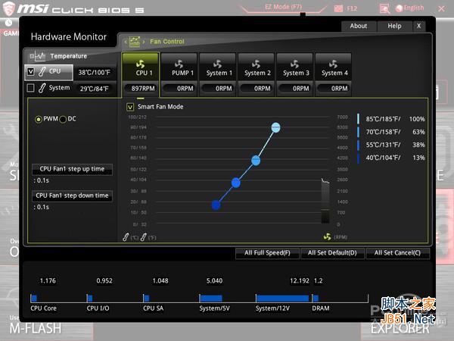Image resolution: width=454 pixels, height=341 pixels.
Task: Open CPU Fan1 step up time setting
Action: [72, 169]
